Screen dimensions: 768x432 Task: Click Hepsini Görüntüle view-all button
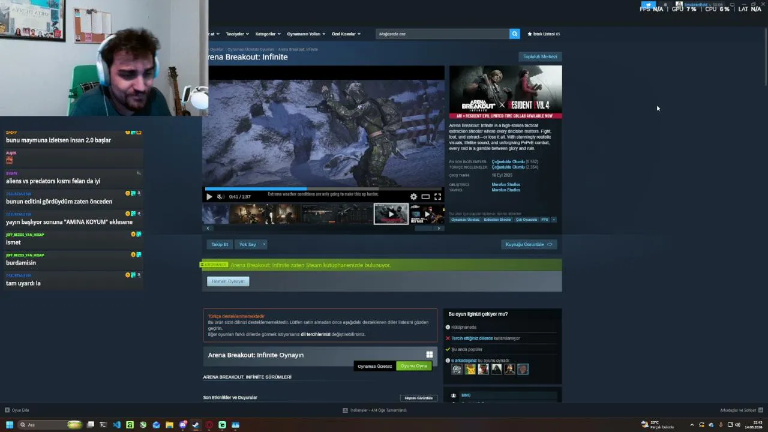click(x=419, y=398)
